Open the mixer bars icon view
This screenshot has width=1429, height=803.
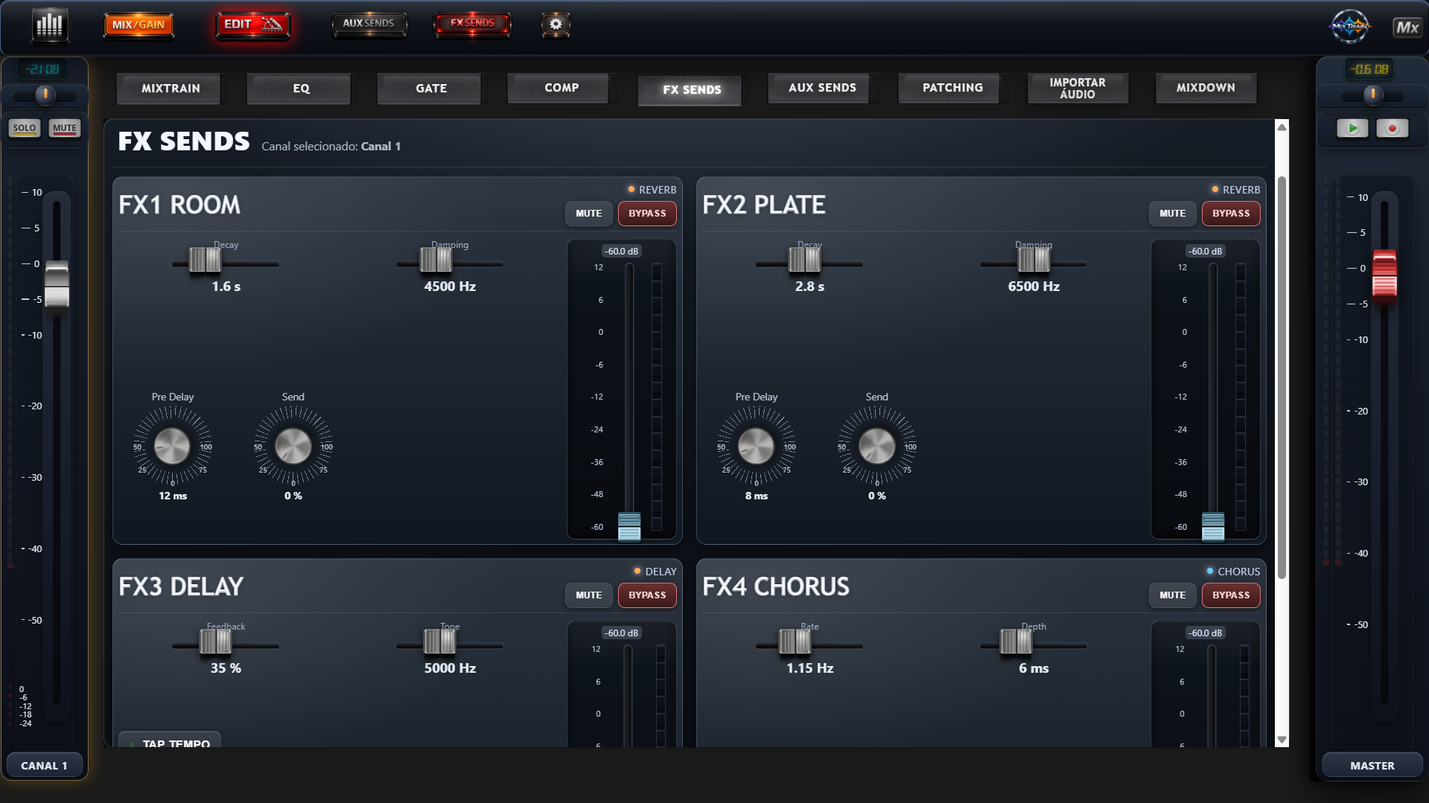tap(50, 25)
